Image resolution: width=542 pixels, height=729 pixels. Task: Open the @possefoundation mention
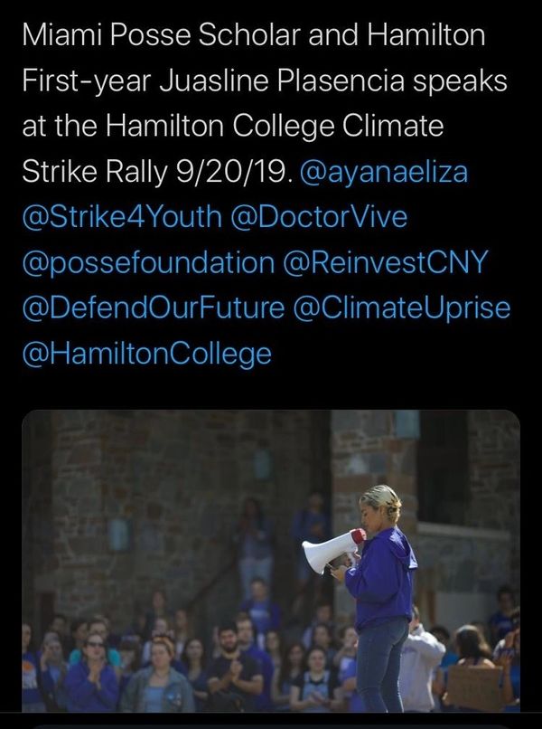click(148, 263)
